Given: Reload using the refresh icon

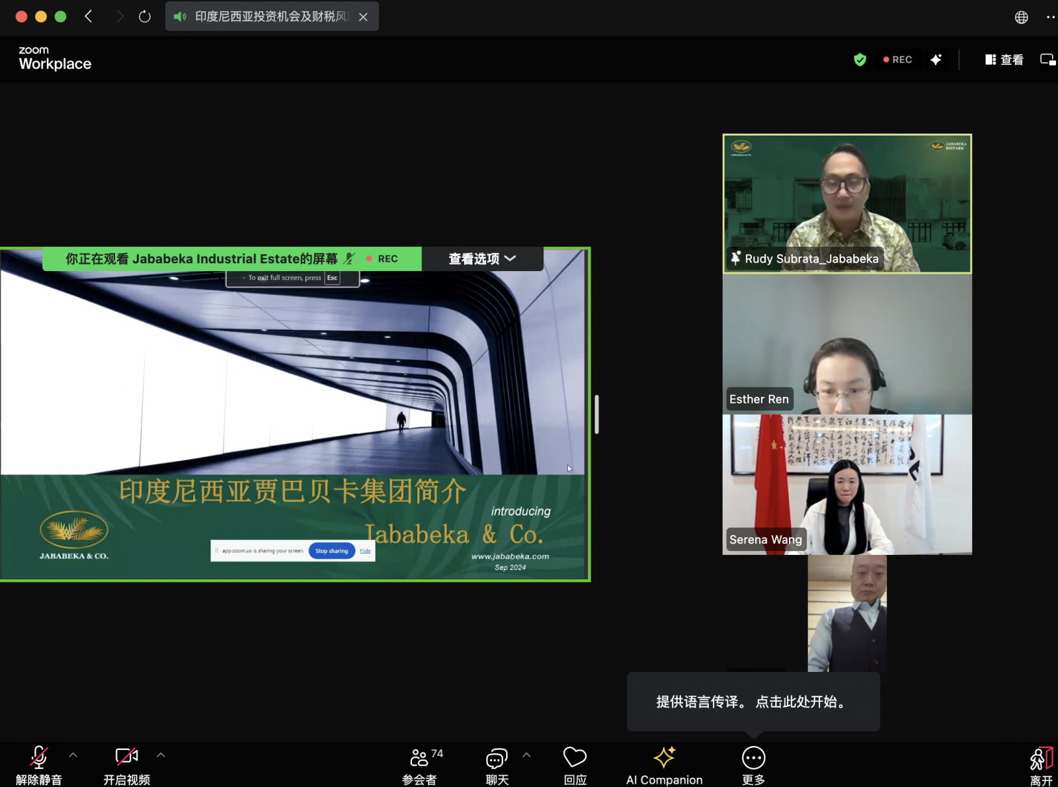Looking at the screenshot, I should tap(145, 17).
